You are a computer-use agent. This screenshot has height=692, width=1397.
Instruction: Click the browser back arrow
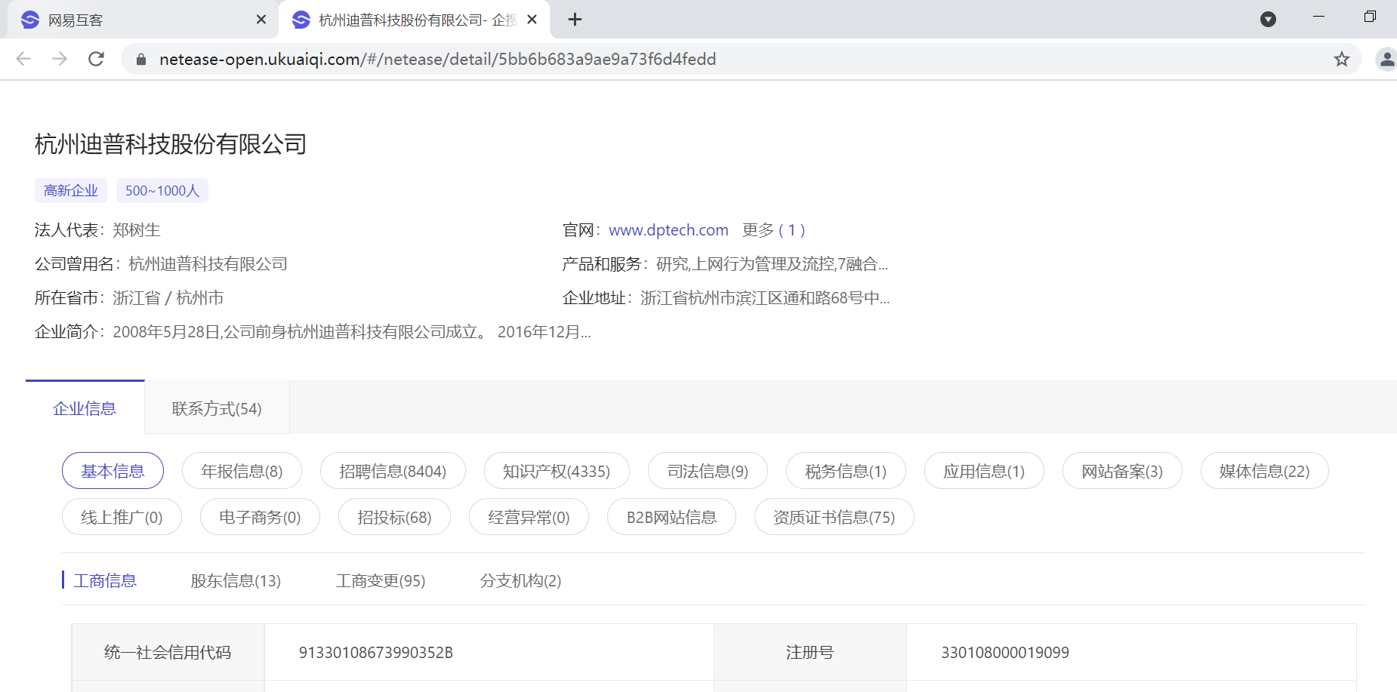23,59
